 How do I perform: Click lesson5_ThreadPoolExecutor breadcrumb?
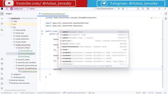click(49, 93)
